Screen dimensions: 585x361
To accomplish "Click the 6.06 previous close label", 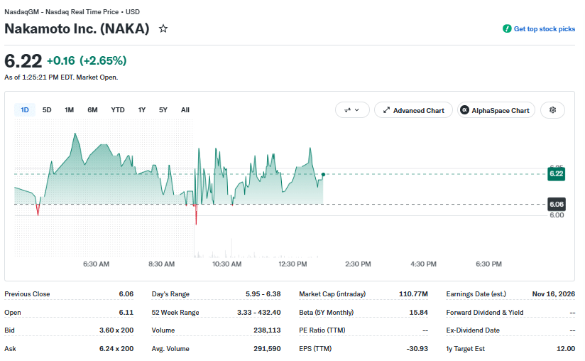I will (557, 204).
